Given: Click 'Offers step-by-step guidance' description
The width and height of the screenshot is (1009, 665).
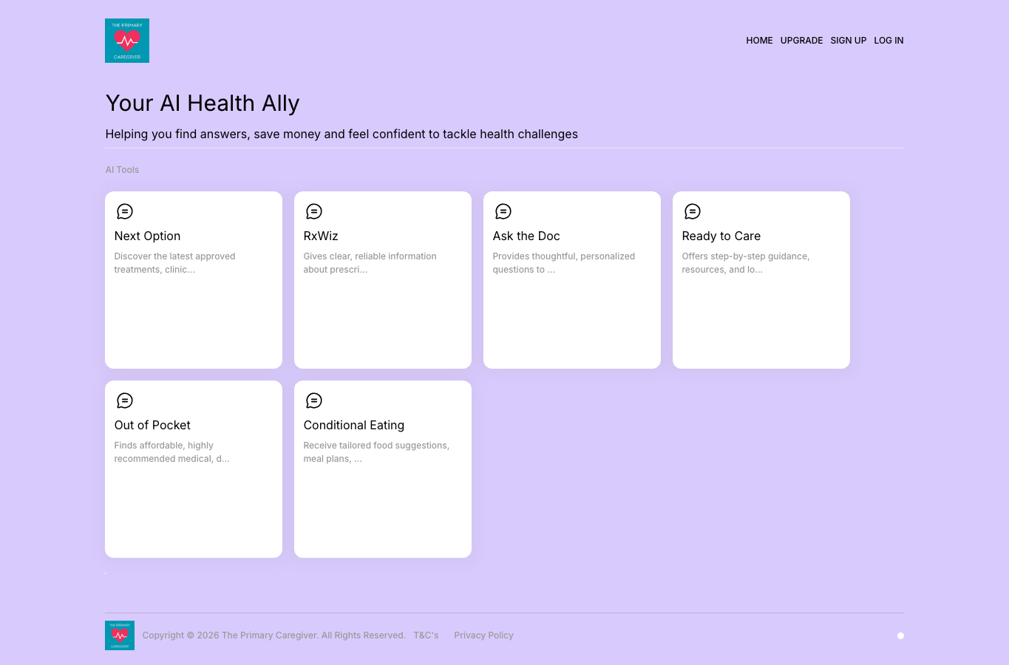Looking at the screenshot, I should click(x=745, y=263).
